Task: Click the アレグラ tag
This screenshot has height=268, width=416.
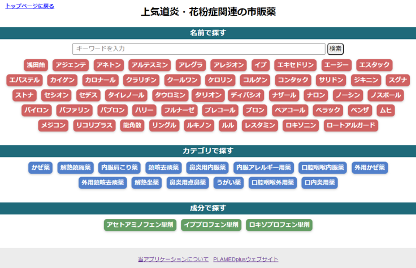Action: pos(190,65)
